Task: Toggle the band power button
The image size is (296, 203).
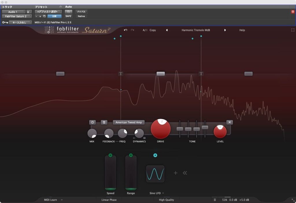Action: [x=92, y=122]
